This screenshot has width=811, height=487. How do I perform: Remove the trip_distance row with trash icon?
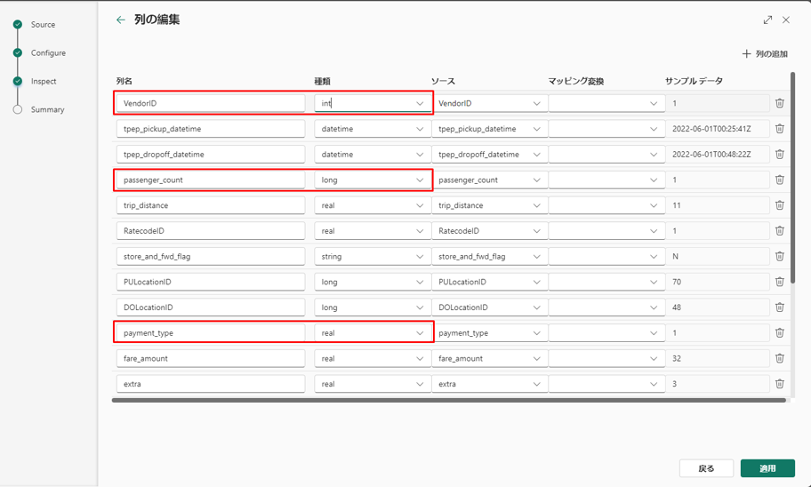click(780, 205)
